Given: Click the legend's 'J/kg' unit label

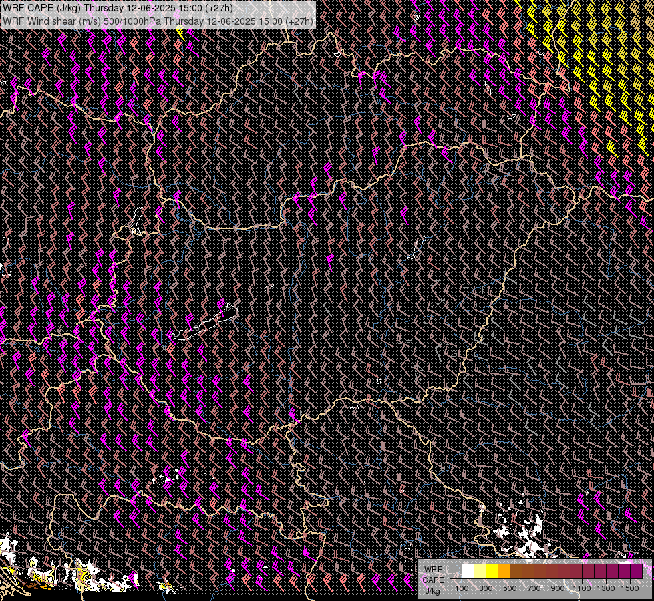Looking at the screenshot, I should pos(433,591).
